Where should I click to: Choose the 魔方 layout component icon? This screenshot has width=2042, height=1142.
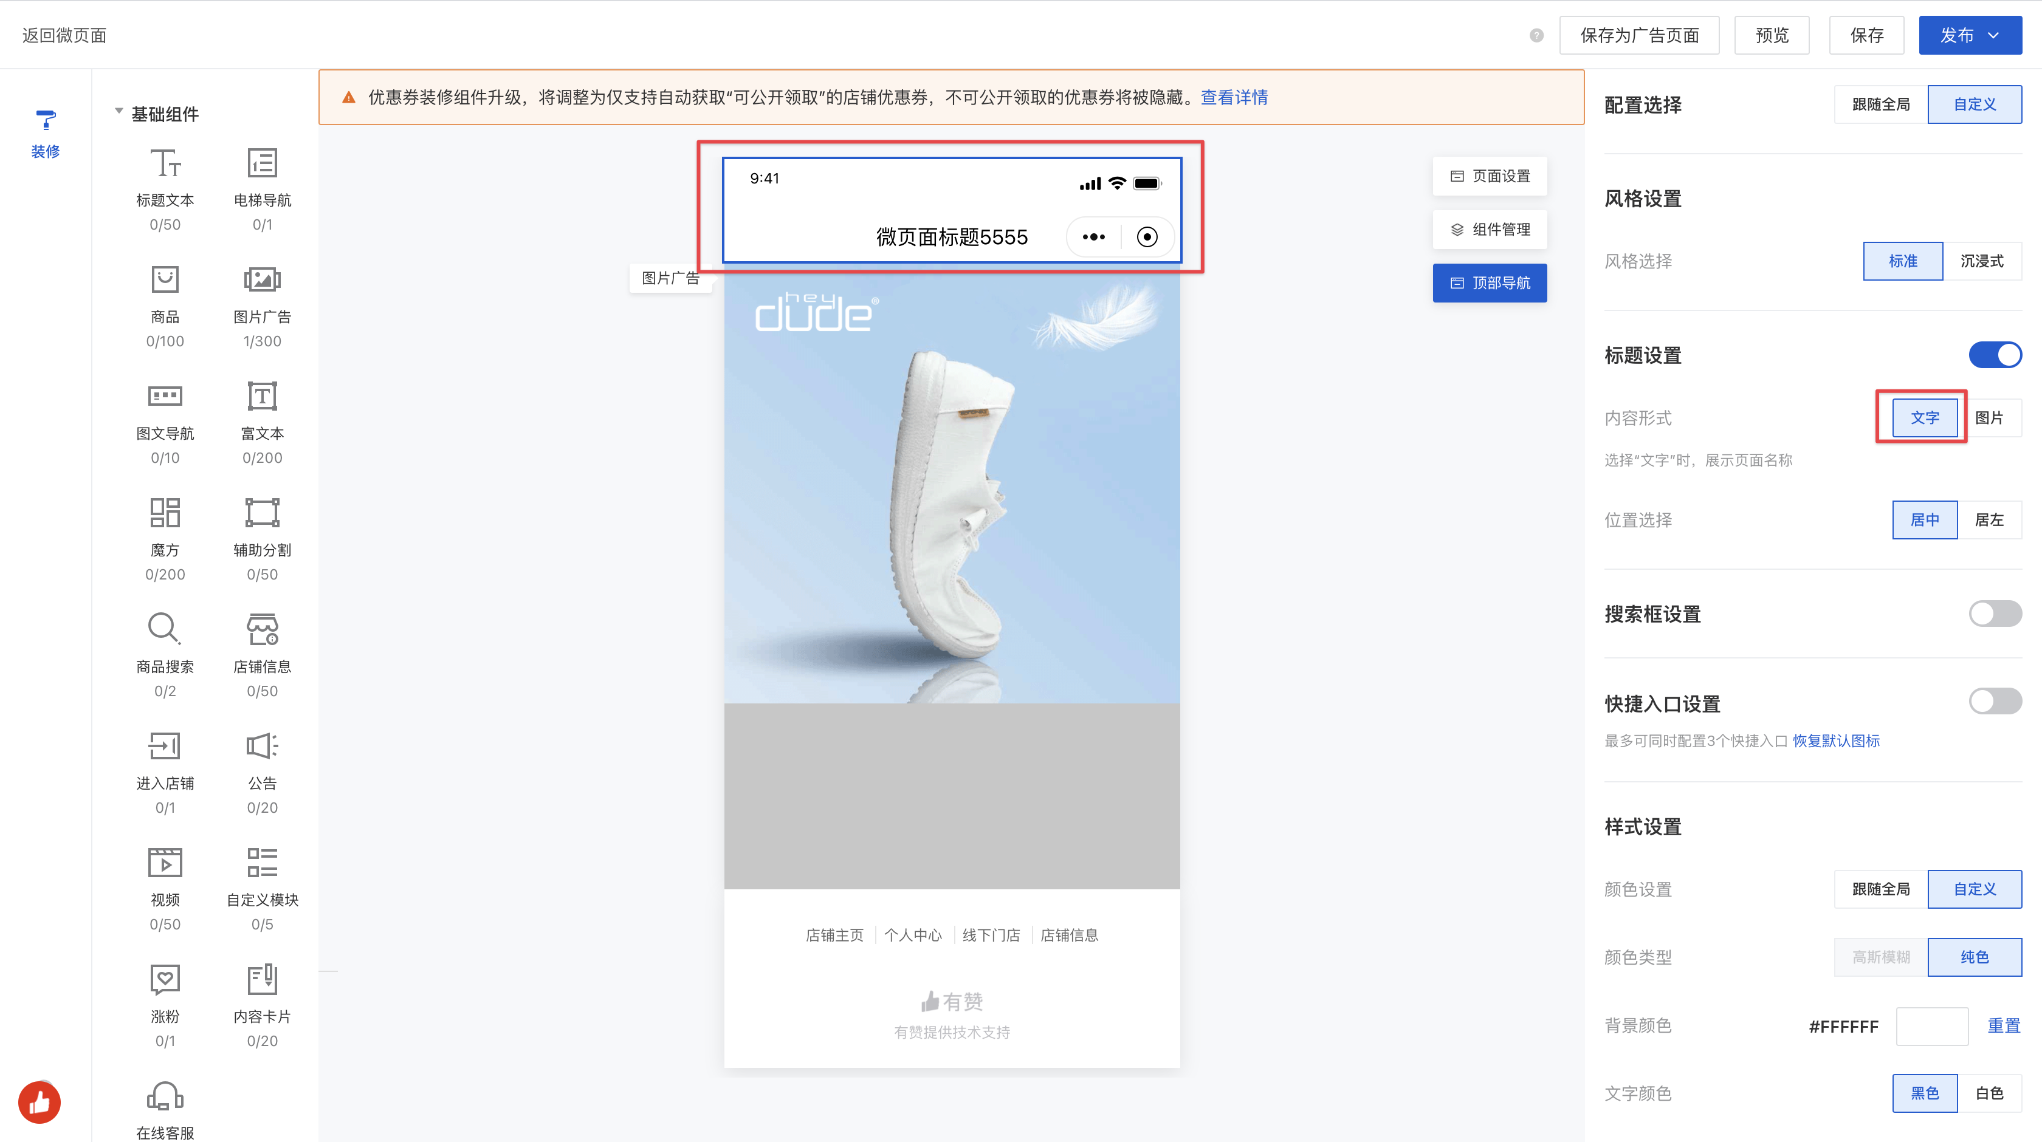tap(165, 513)
